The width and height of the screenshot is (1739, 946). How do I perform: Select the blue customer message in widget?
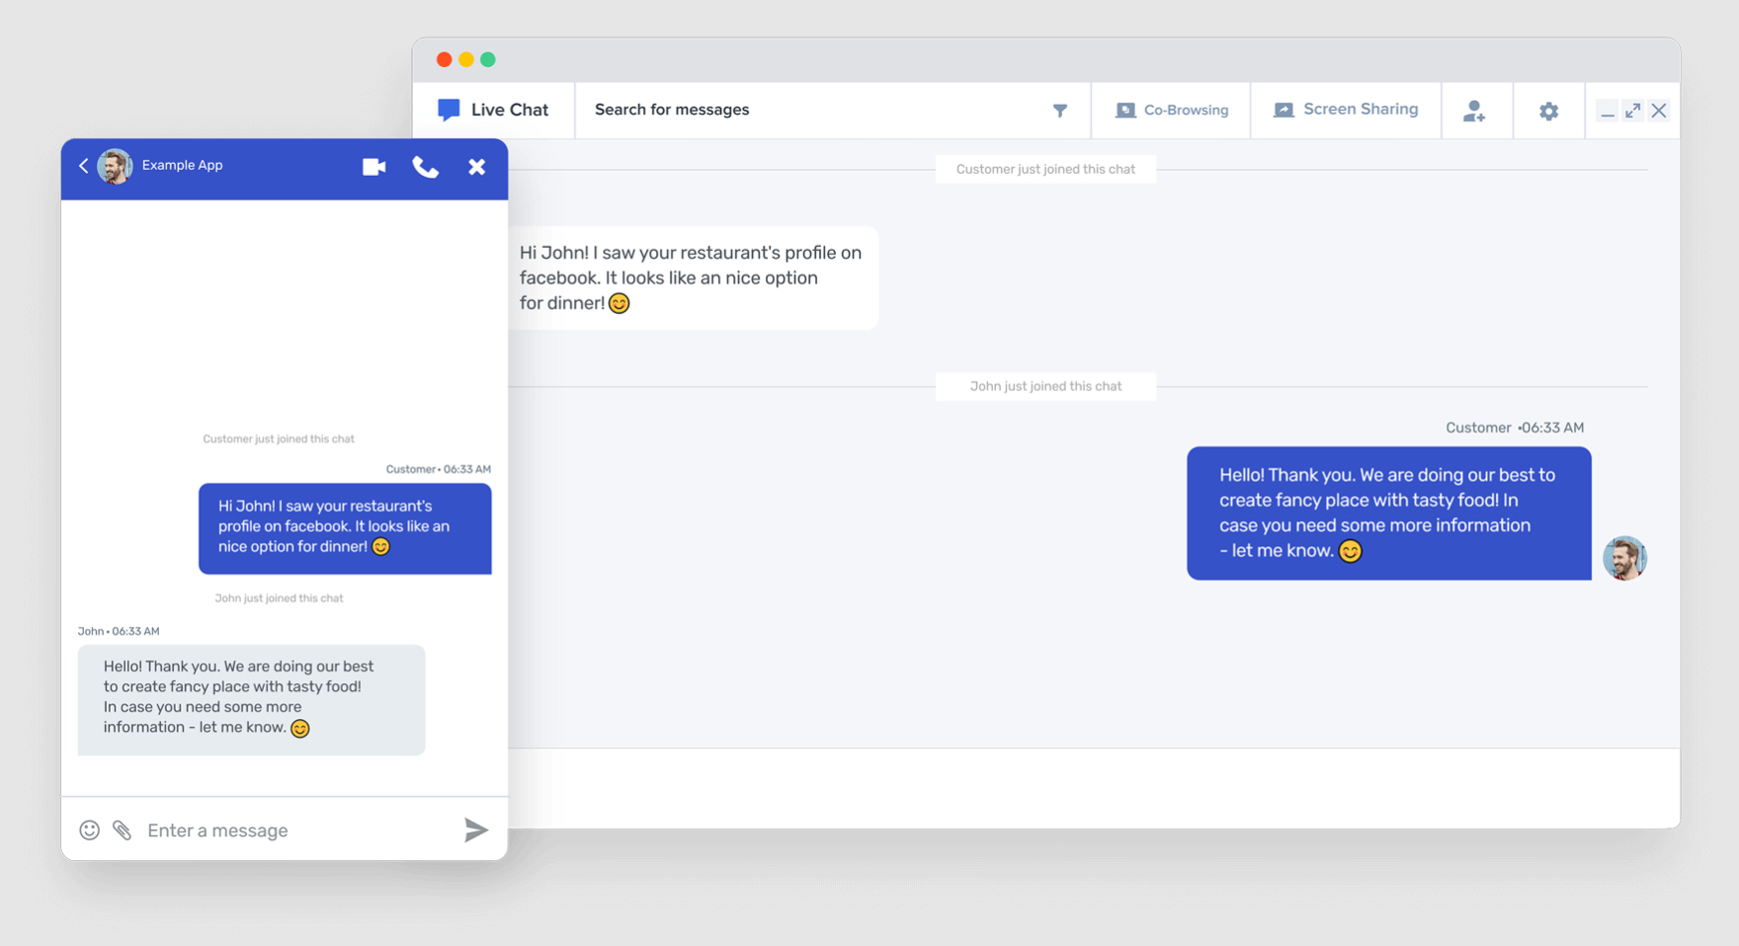pos(345,528)
